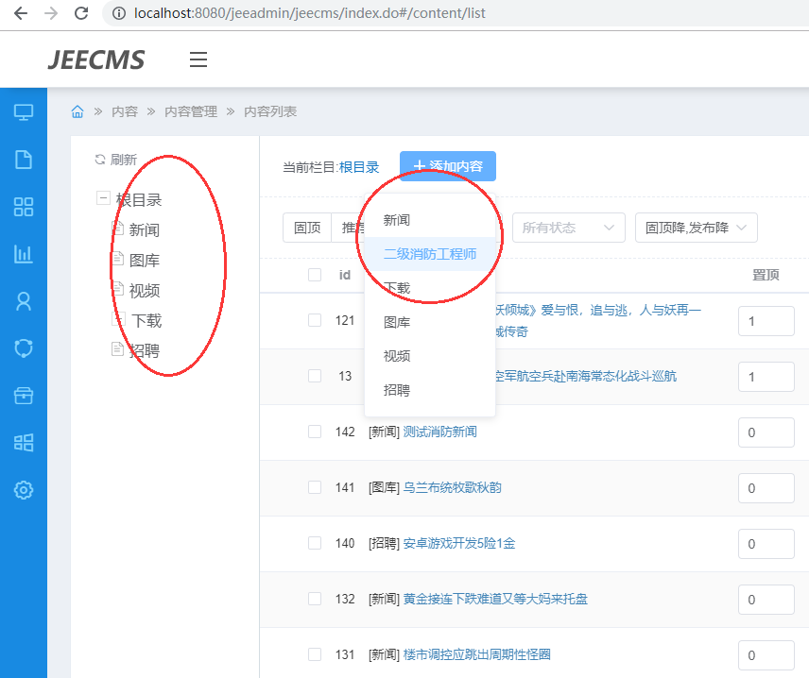
Task: Tick the checkbox for row id 142
Action: click(315, 432)
